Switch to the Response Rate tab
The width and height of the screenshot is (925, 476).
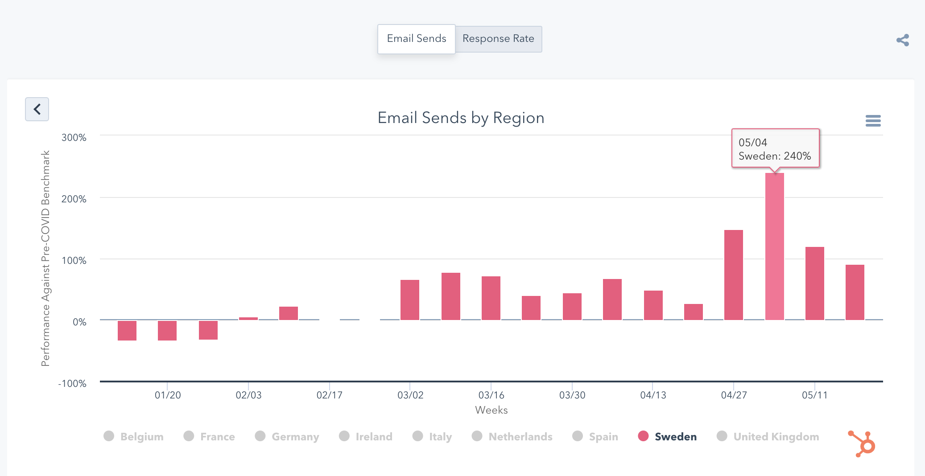(x=498, y=39)
